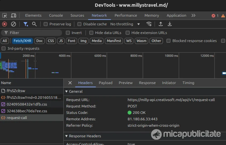This screenshot has width=226, height=145.
Task: Filter by Manifest type
Action: pyautogui.click(x=114, y=41)
